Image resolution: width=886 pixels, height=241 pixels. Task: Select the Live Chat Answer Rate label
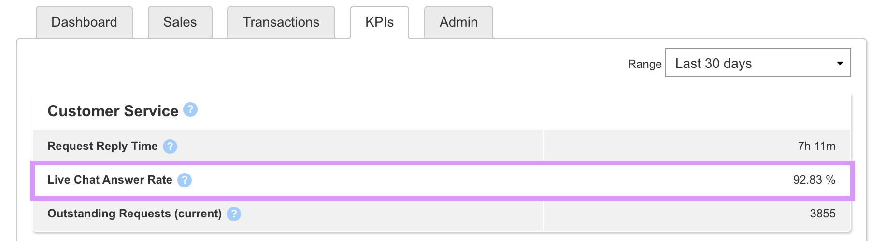(110, 180)
